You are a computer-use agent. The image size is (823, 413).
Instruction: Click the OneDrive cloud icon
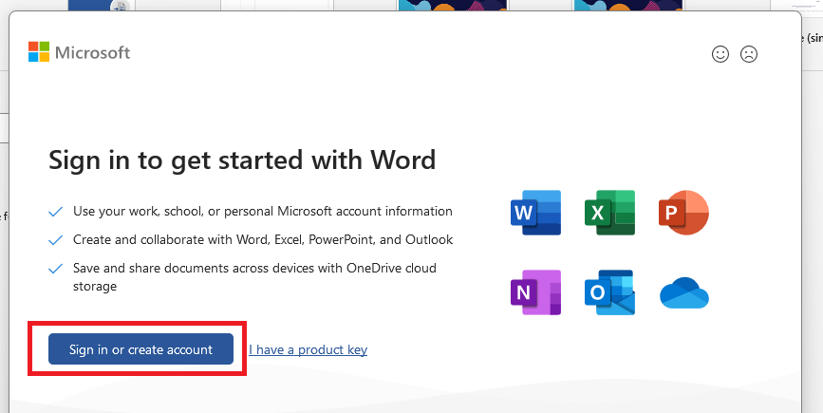point(684,293)
